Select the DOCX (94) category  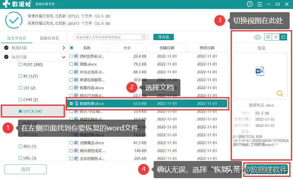click(x=33, y=111)
